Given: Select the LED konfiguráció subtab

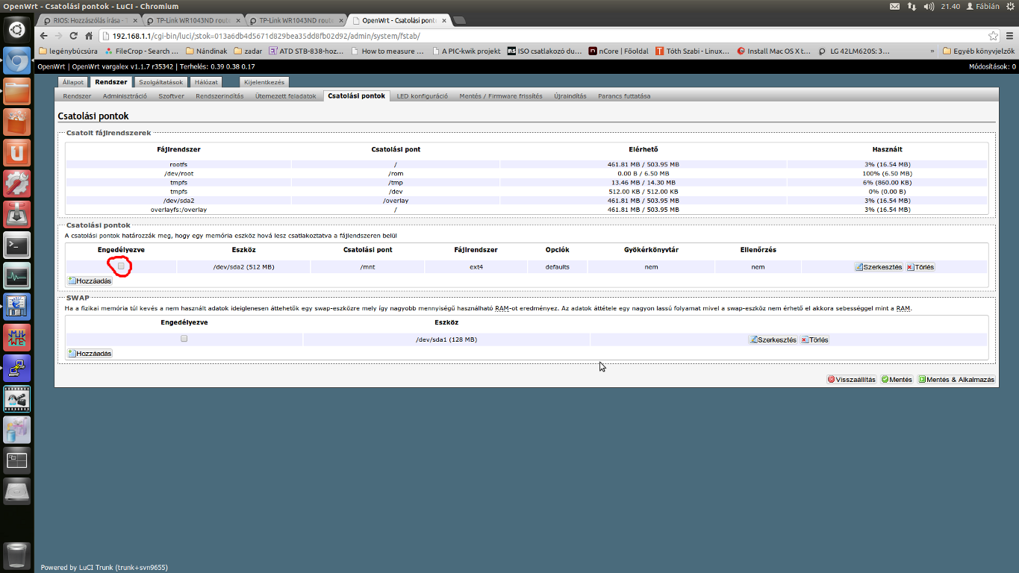Looking at the screenshot, I should click(x=423, y=96).
